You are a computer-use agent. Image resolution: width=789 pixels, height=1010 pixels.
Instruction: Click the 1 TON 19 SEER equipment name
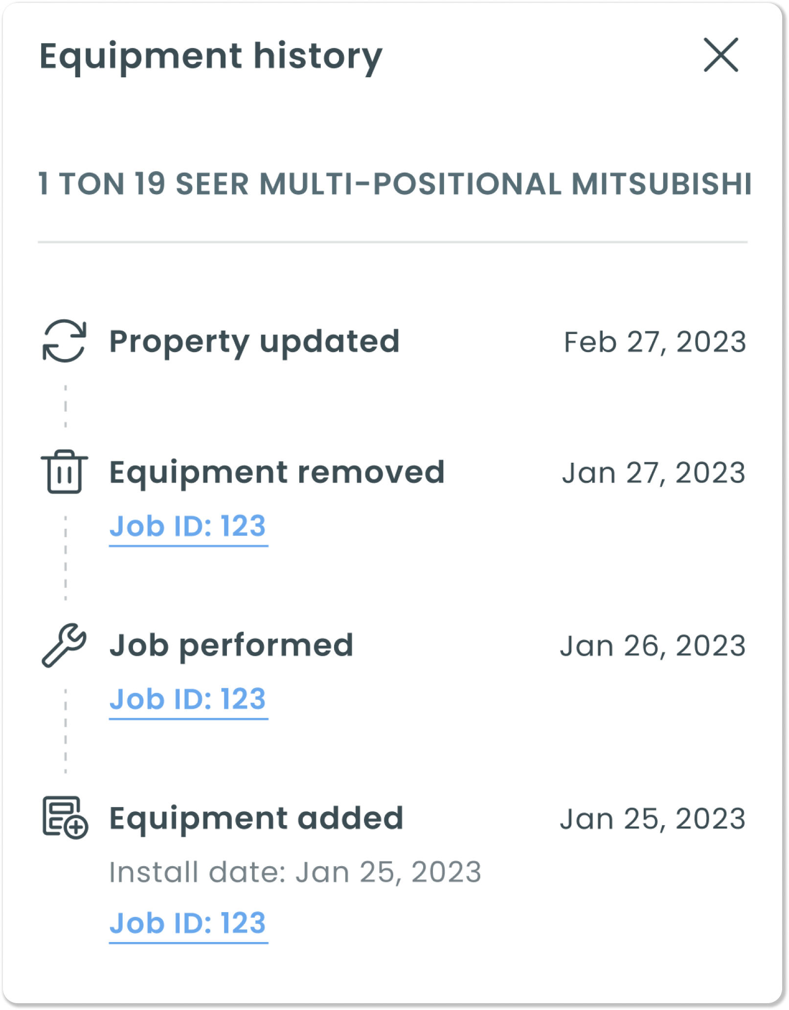click(x=395, y=184)
